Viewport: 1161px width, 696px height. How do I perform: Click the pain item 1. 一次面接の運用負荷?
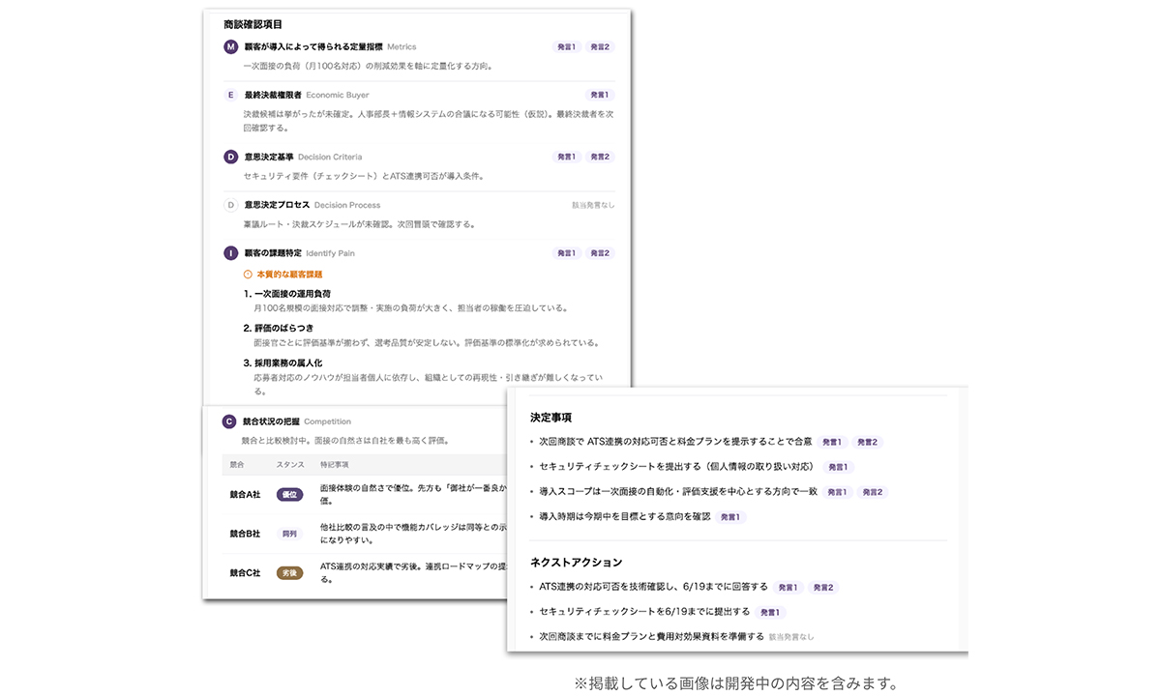click(x=287, y=293)
